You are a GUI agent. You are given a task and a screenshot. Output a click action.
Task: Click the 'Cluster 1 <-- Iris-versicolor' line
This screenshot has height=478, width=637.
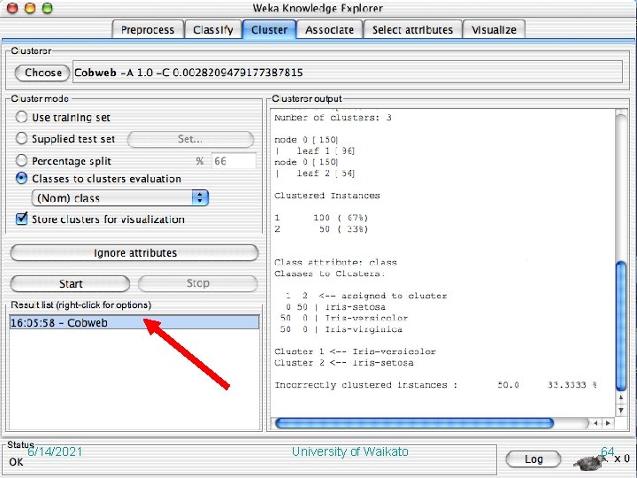pos(355,351)
